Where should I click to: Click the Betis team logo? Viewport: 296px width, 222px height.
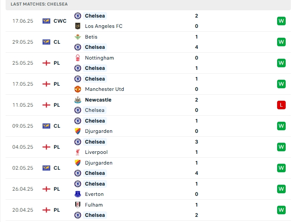78,37
